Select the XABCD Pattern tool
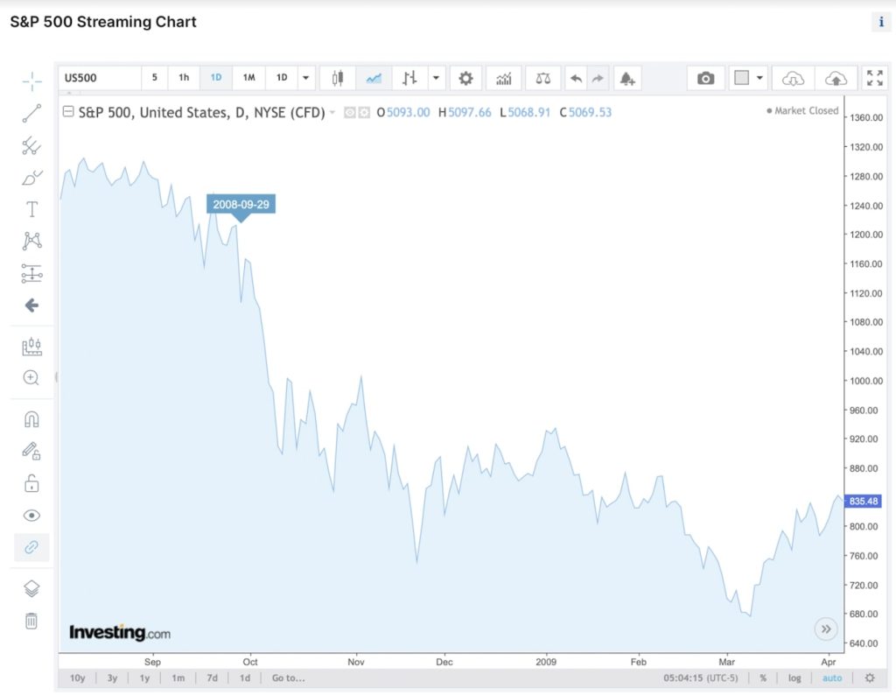 coord(31,241)
